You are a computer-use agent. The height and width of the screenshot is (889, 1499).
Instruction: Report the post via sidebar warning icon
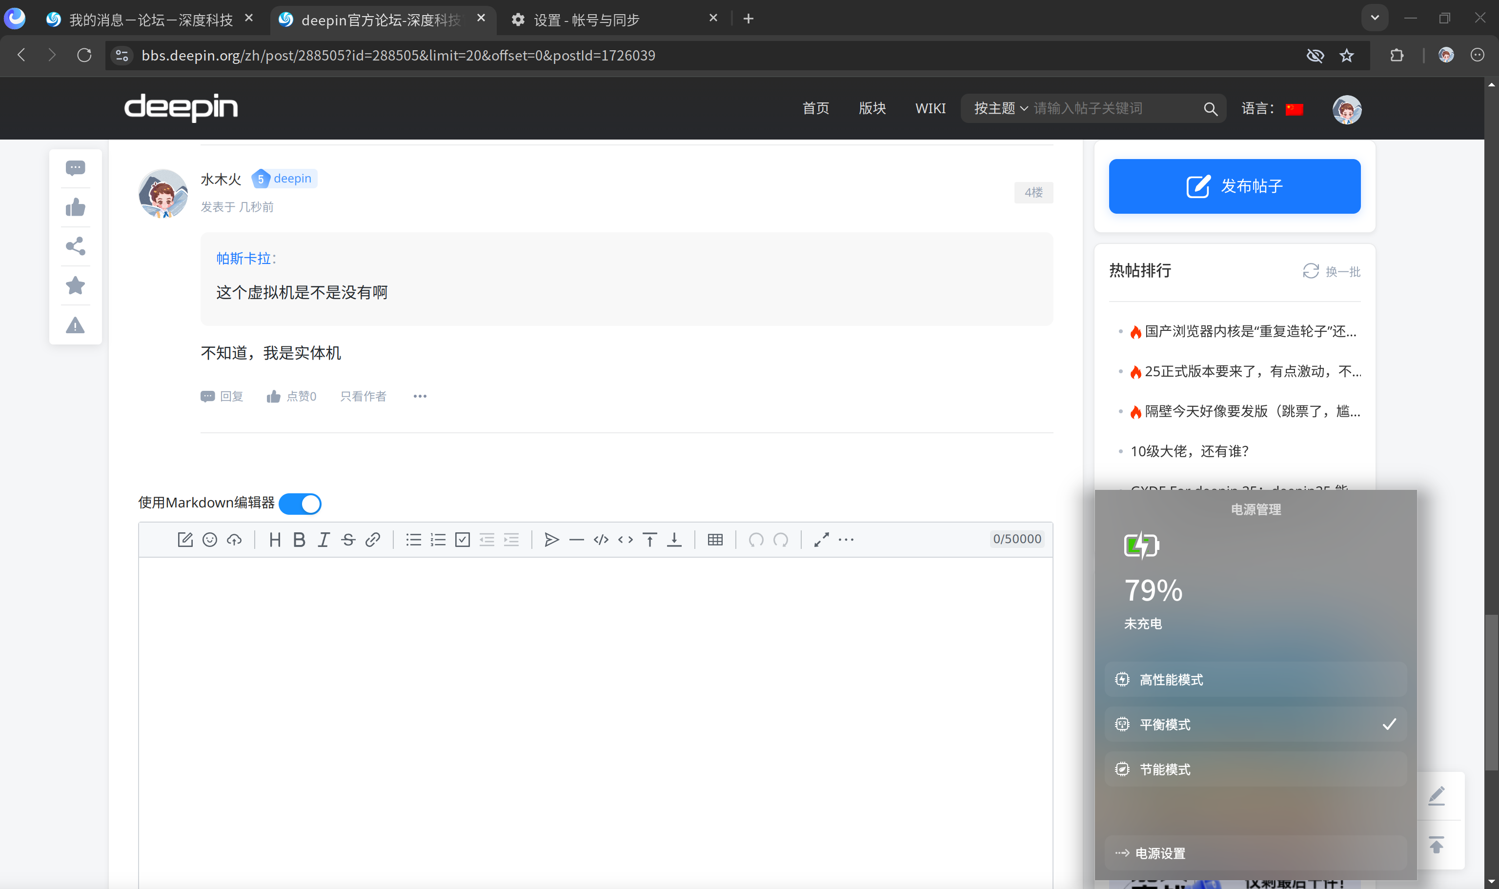(76, 325)
